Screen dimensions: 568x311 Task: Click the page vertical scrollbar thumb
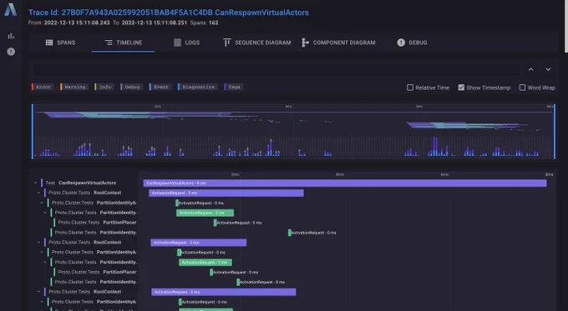click(566, 26)
